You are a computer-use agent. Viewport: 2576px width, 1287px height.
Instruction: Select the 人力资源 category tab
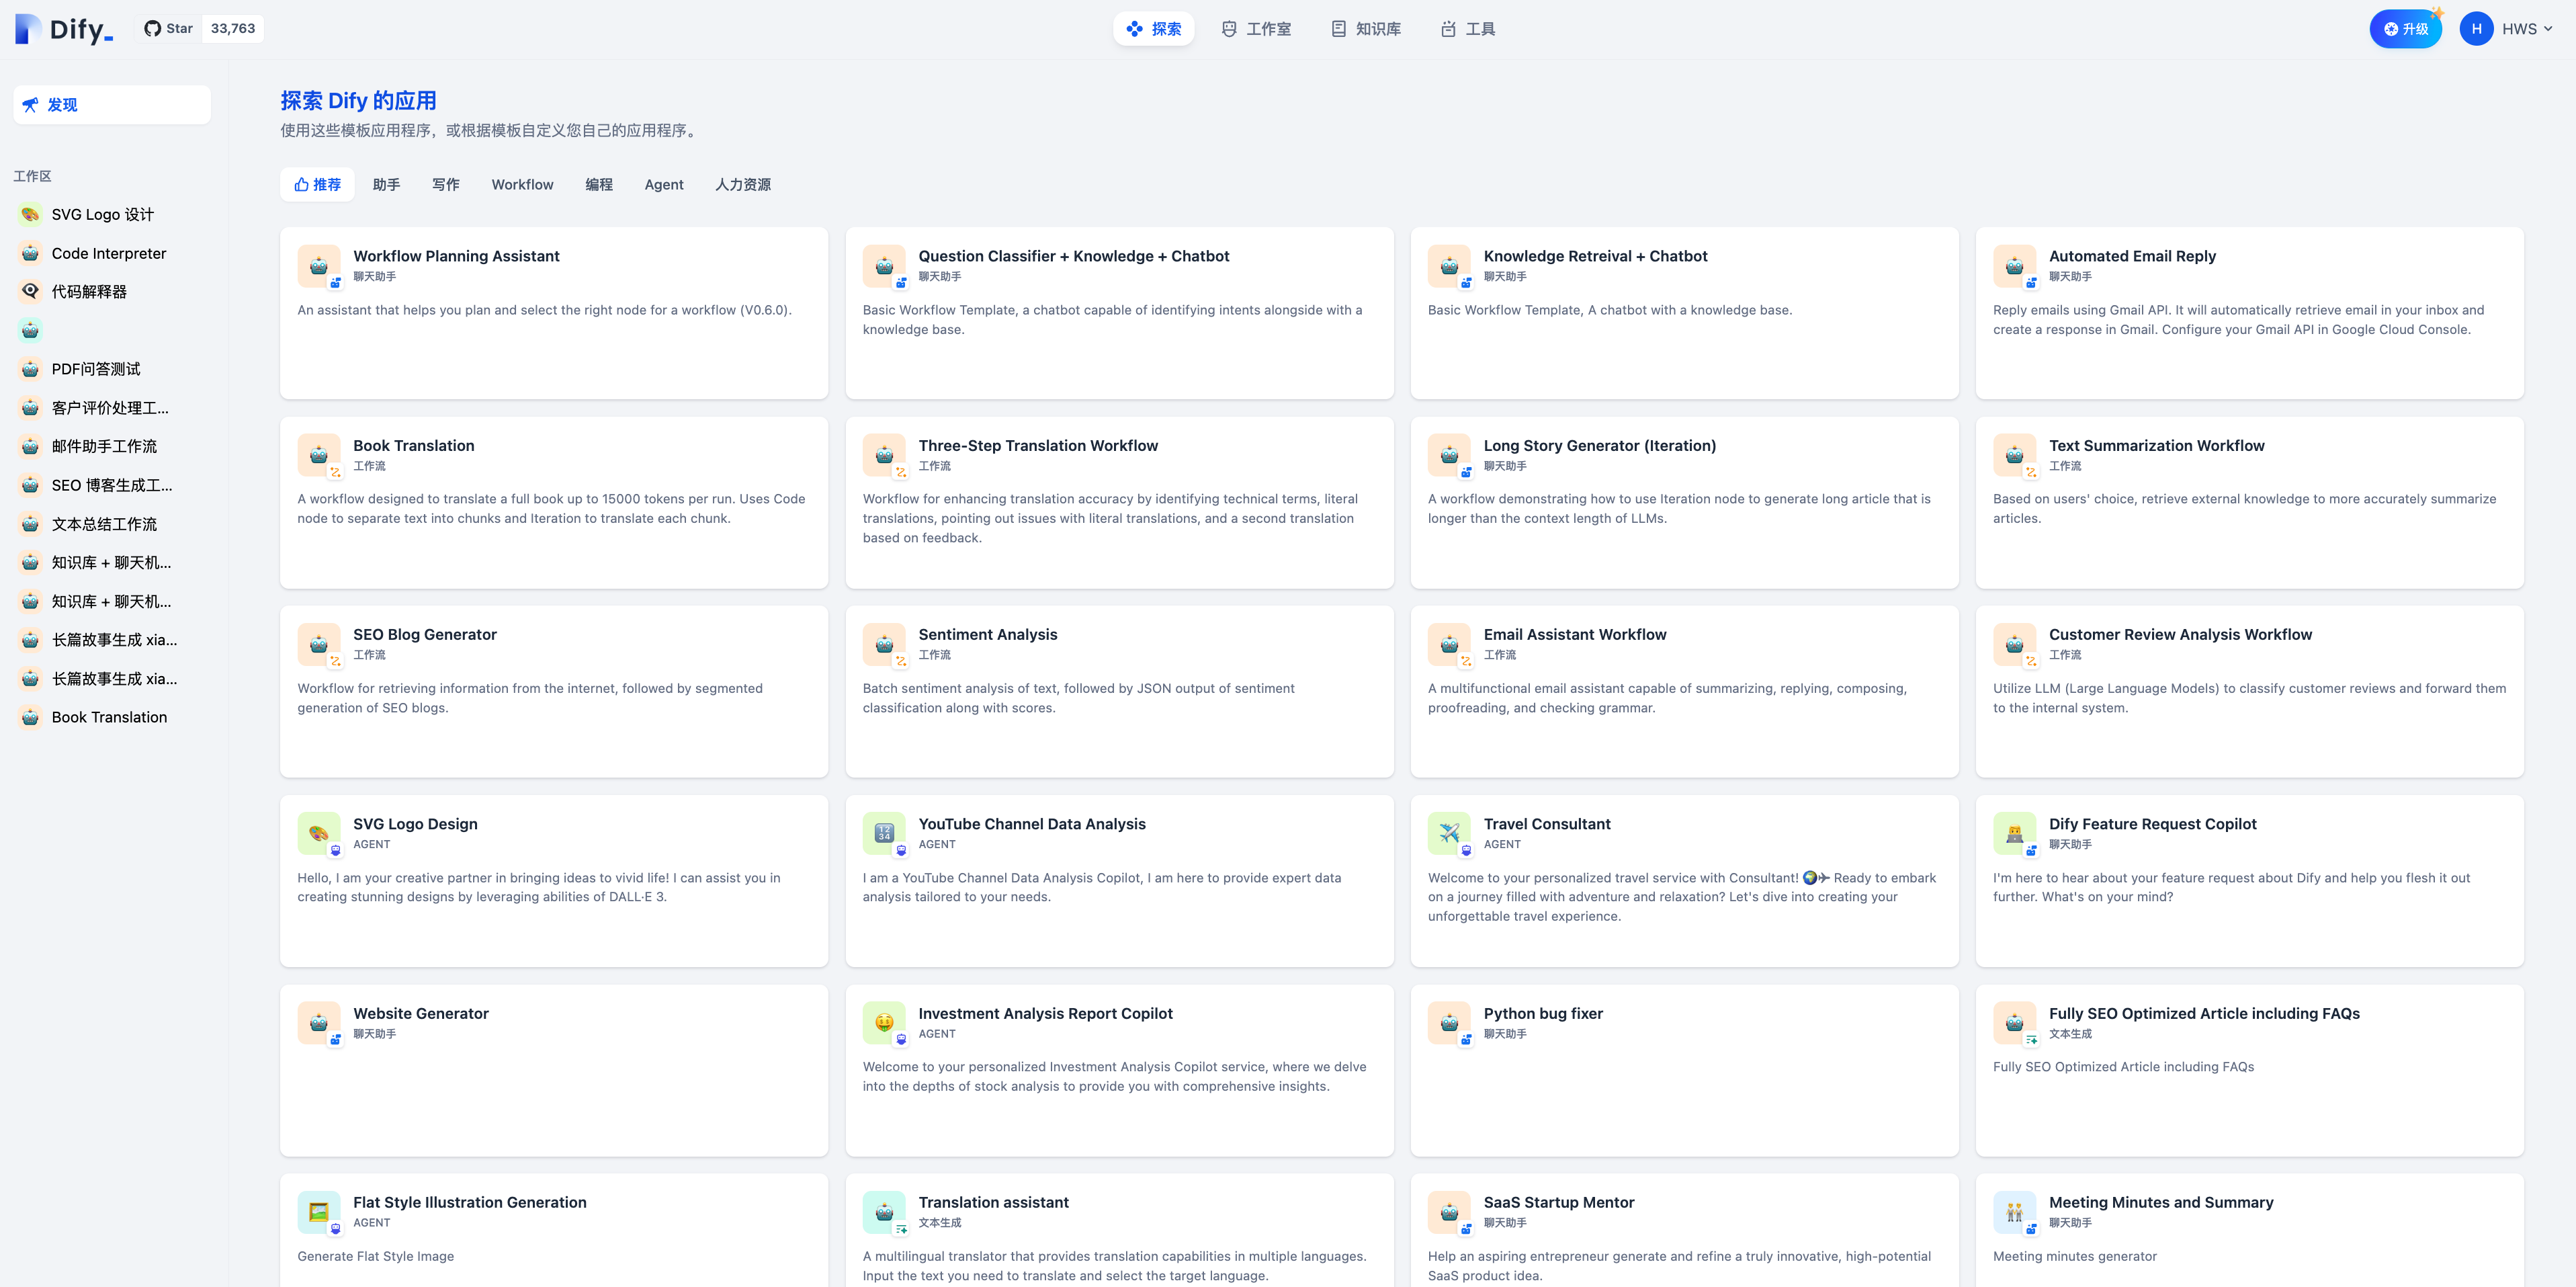click(x=742, y=185)
